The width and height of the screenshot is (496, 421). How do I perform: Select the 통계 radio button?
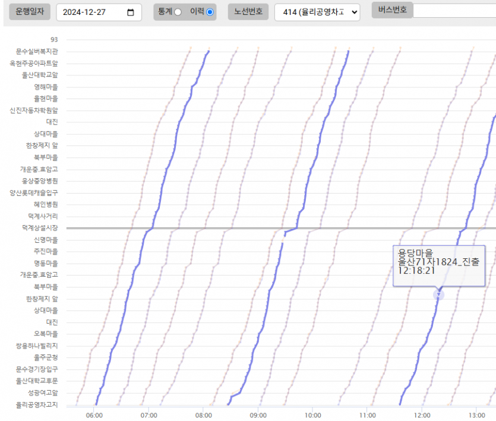click(177, 12)
